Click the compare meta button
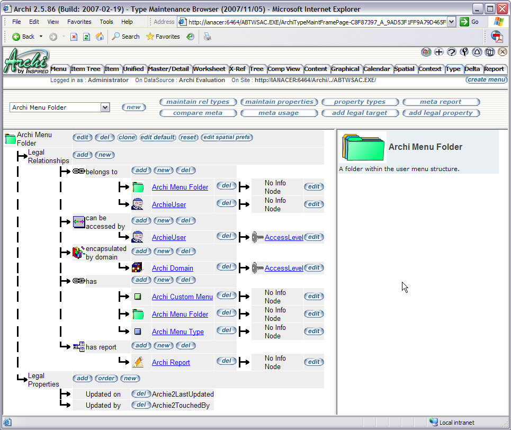 [198, 113]
